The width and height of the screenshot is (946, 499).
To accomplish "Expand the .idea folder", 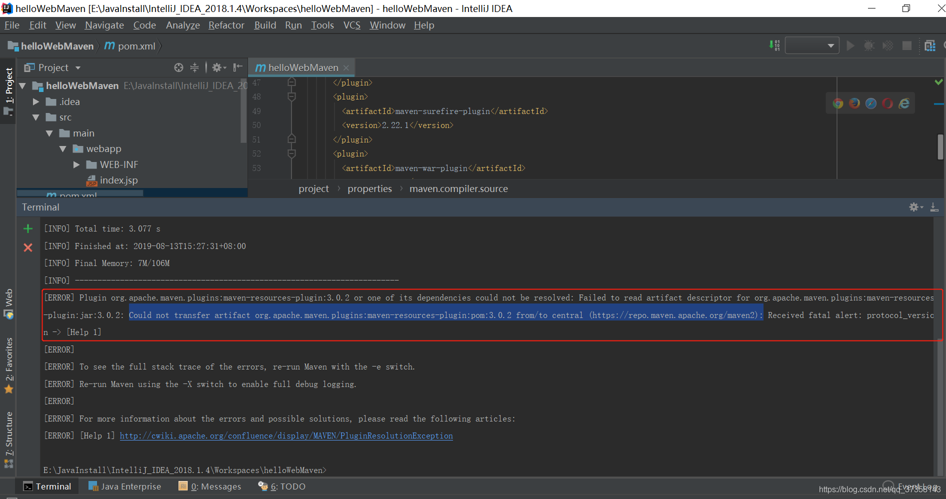I will (x=36, y=102).
